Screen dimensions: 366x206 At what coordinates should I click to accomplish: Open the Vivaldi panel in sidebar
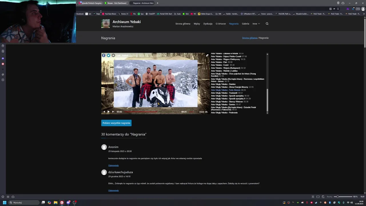point(3,64)
